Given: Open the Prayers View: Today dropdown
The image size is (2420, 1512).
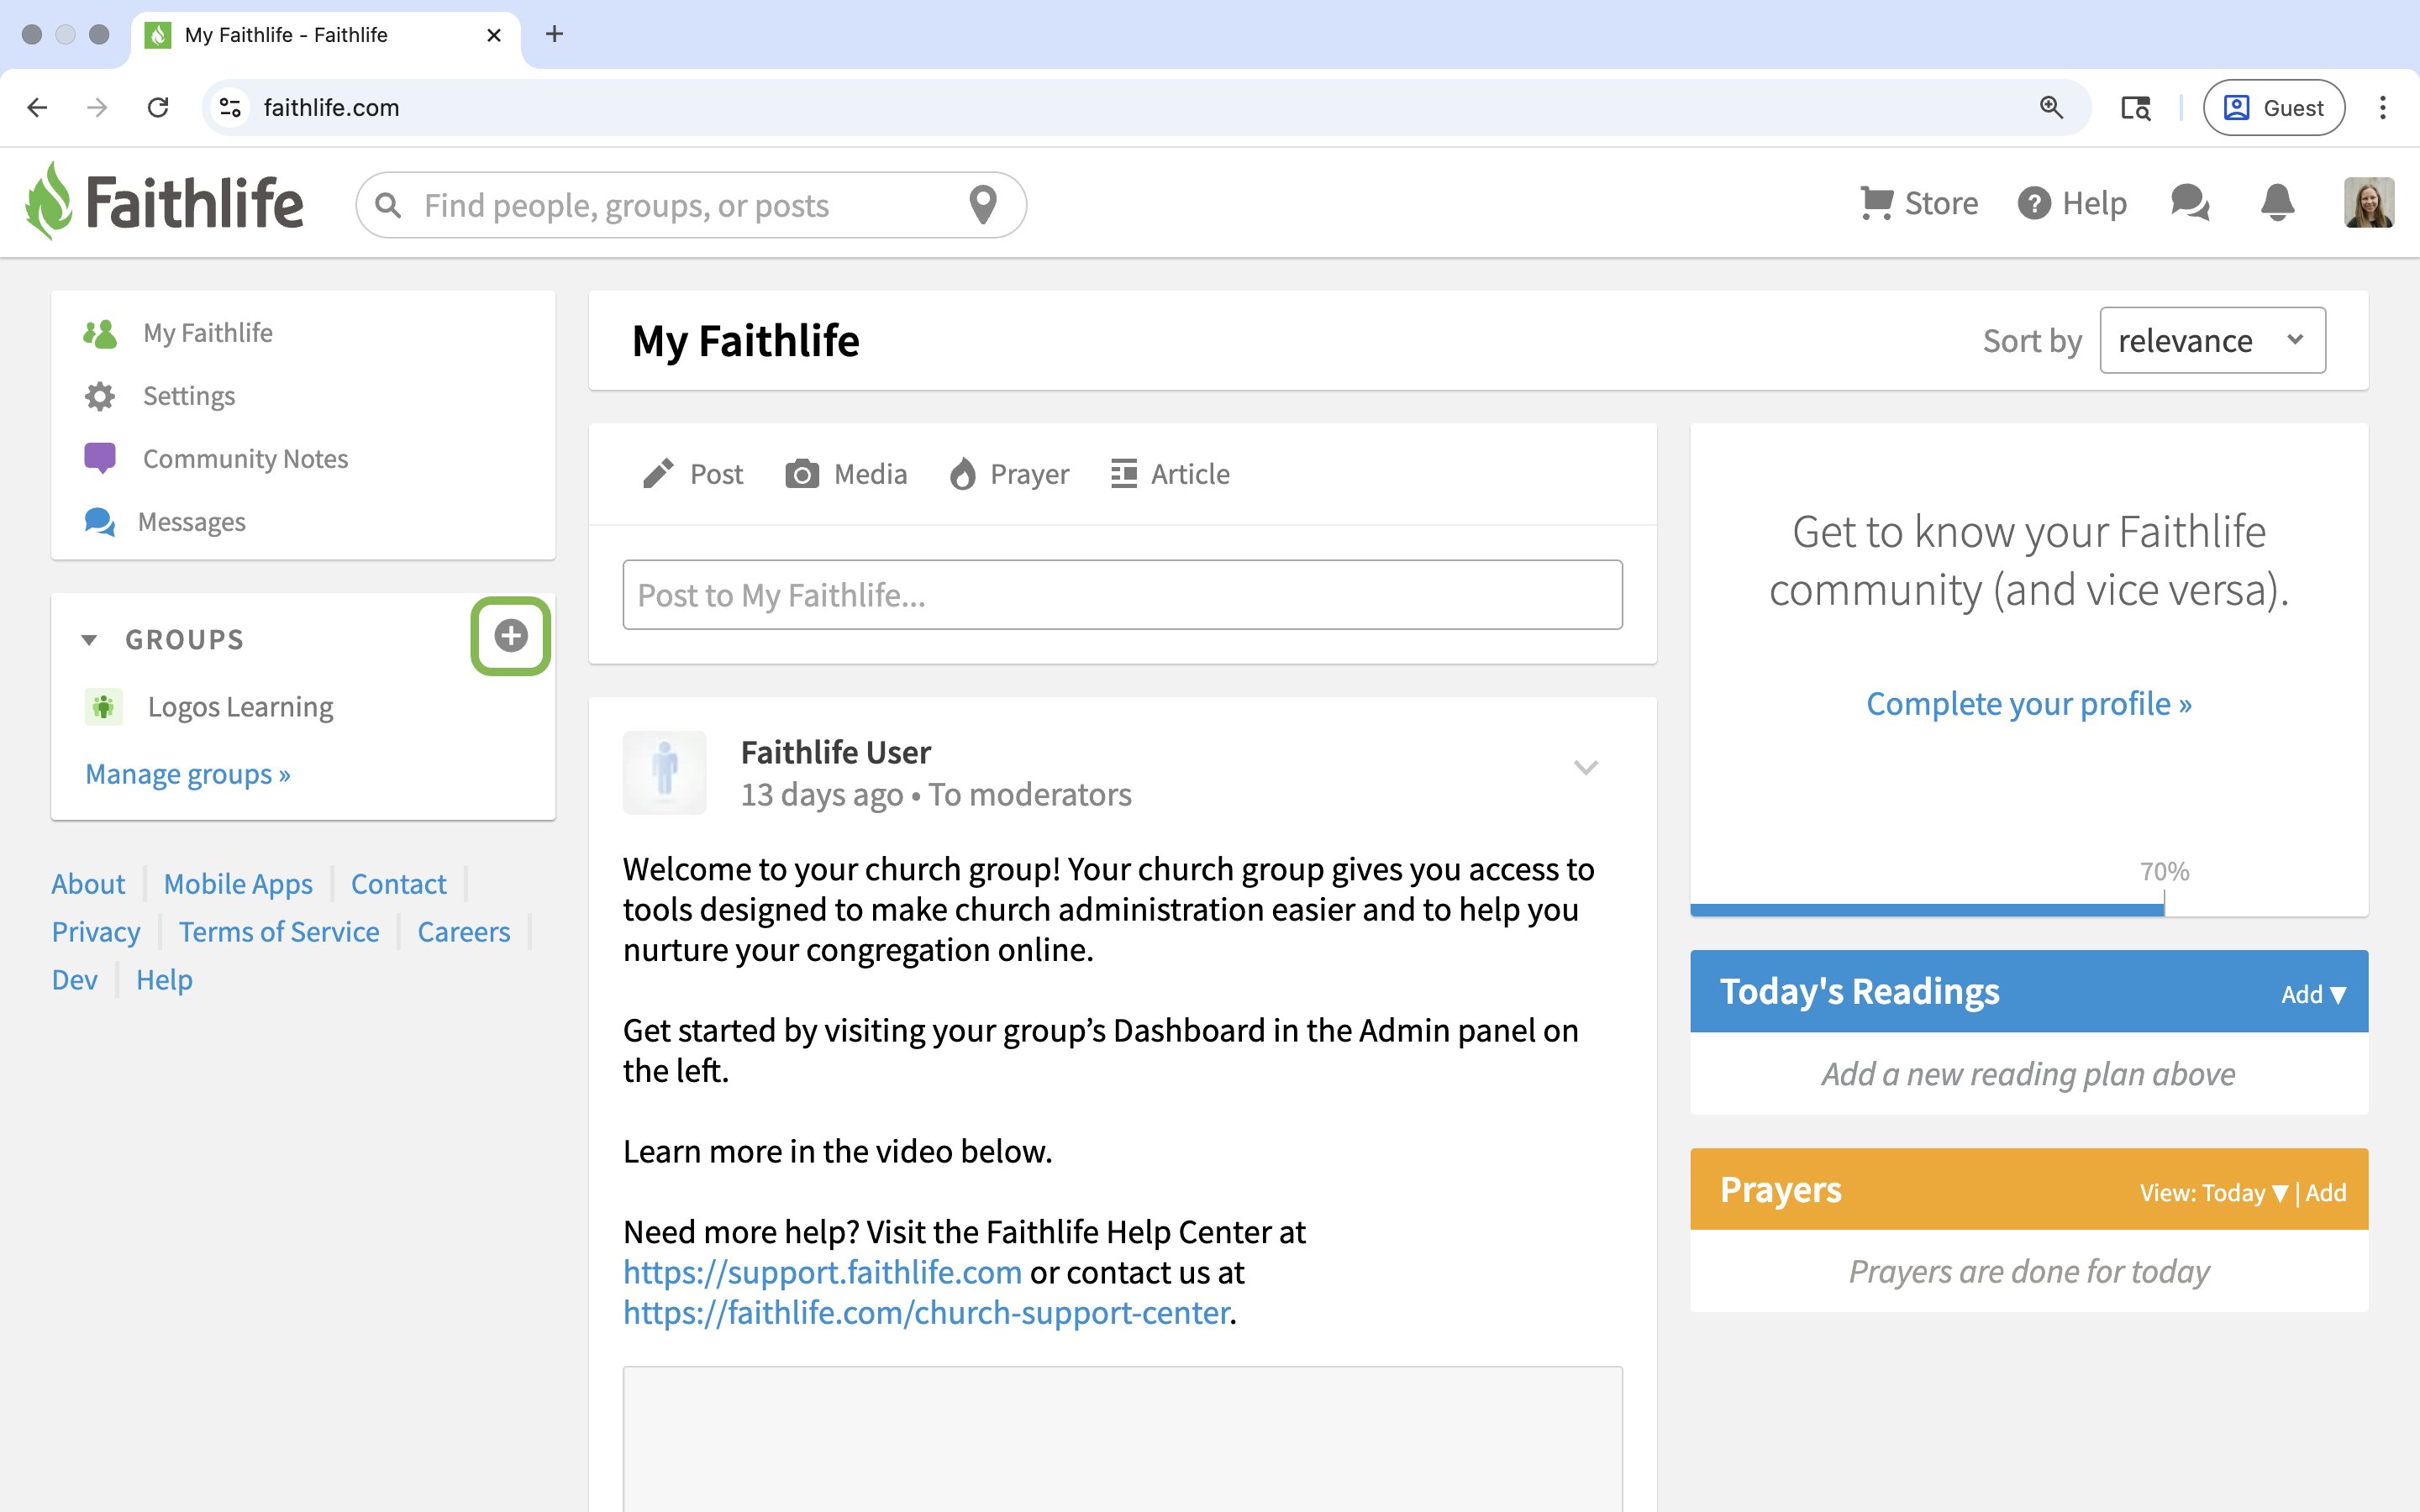Looking at the screenshot, I should [2213, 1192].
